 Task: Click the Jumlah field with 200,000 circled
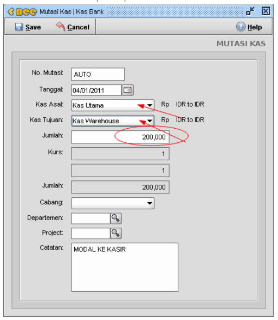tap(120, 137)
